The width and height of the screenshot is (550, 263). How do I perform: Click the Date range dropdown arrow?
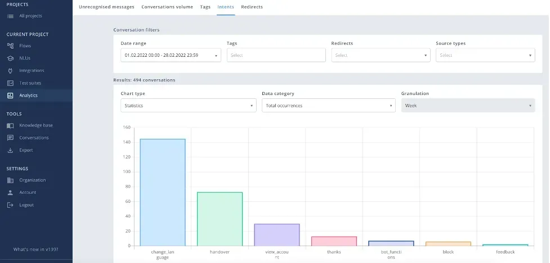tap(216, 56)
